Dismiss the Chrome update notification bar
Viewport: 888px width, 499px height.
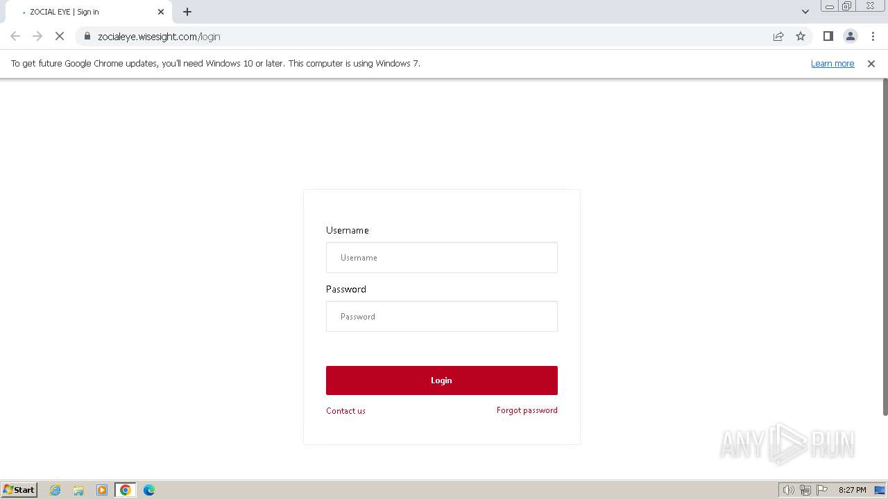point(871,63)
